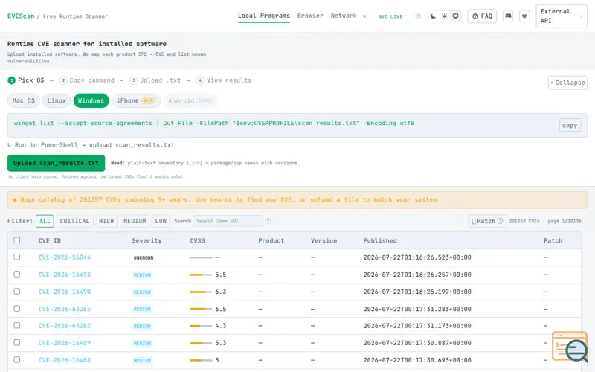
Task: Click the CVSS 5.5 score bar
Action: [201, 275]
